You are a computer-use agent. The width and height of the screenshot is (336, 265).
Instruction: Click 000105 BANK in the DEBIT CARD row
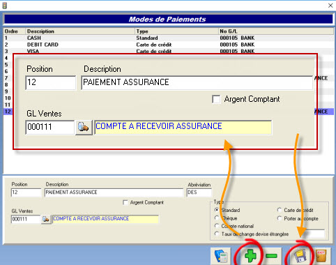click(237, 45)
